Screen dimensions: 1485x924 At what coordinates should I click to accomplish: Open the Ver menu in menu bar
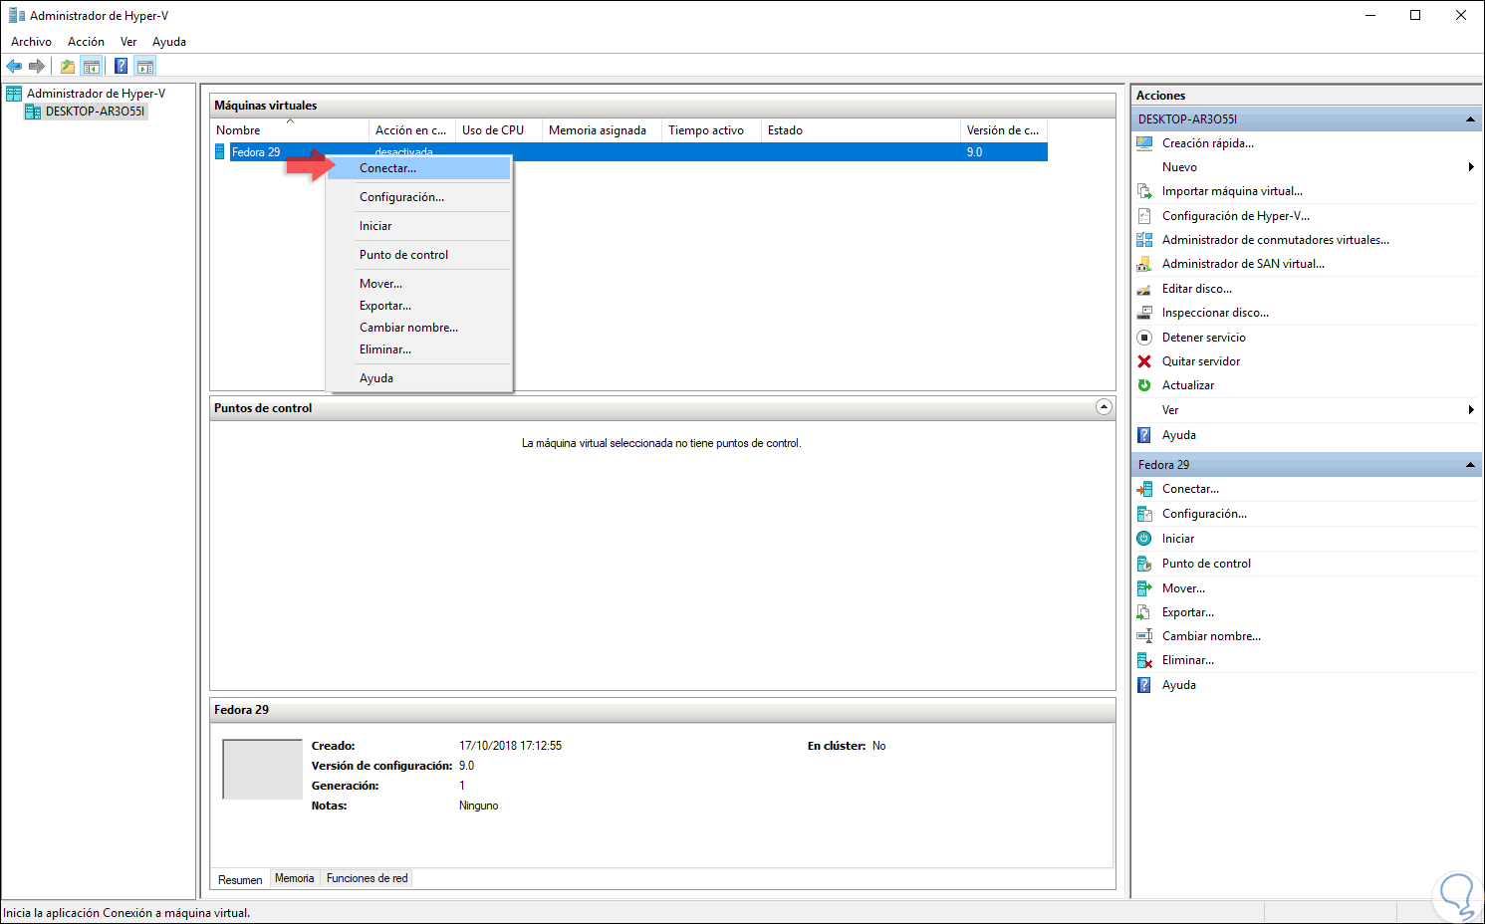128,42
